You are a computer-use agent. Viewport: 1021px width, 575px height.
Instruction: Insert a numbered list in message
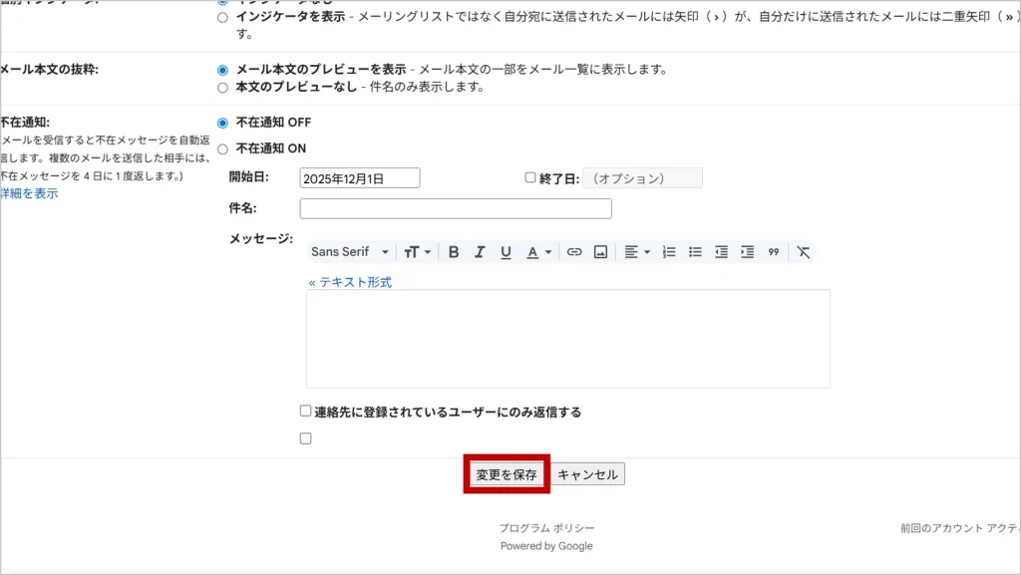tap(669, 252)
